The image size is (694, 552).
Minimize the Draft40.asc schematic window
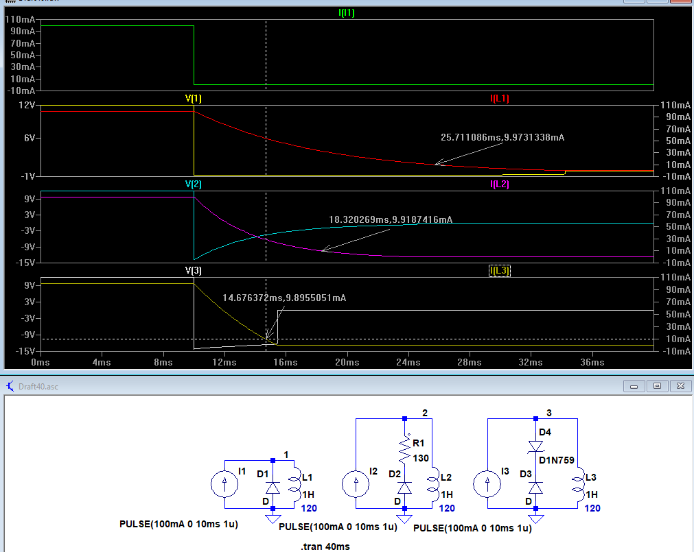coord(634,386)
